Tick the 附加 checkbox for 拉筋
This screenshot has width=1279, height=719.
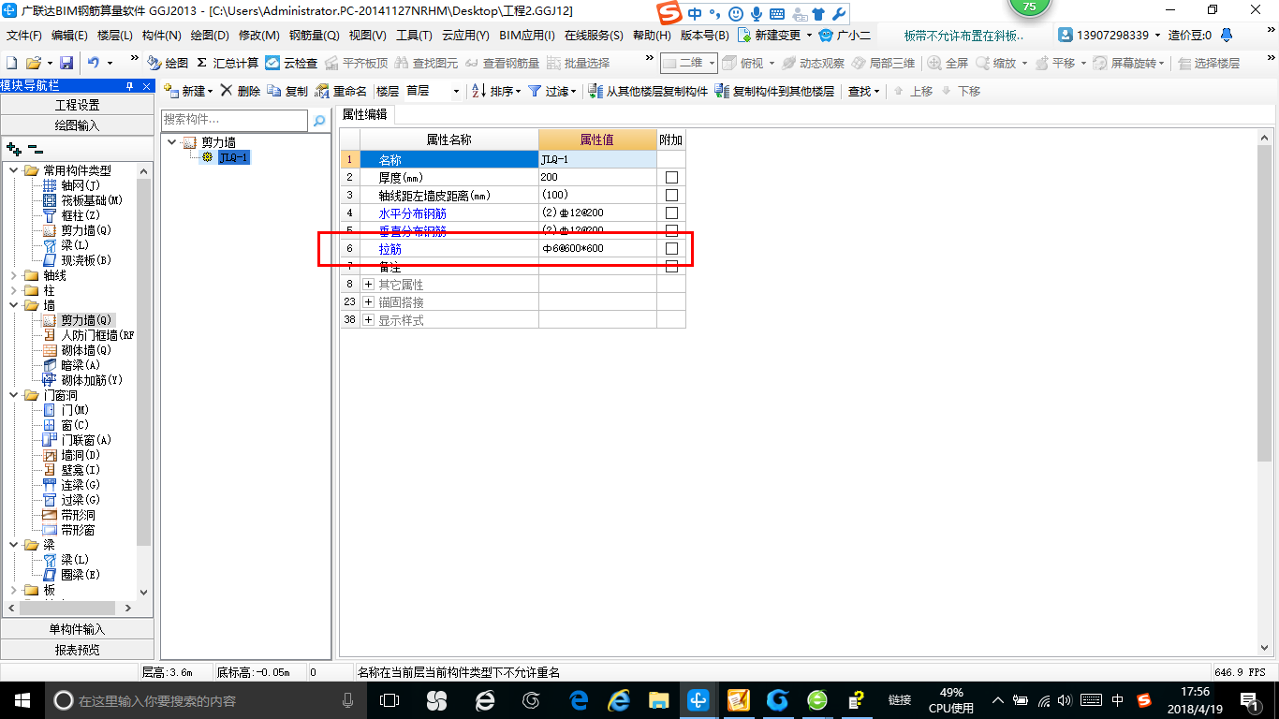tap(671, 248)
